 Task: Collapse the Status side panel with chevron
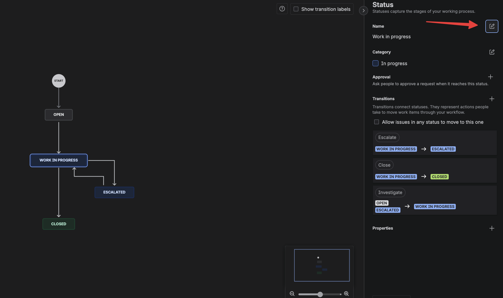coord(363,11)
